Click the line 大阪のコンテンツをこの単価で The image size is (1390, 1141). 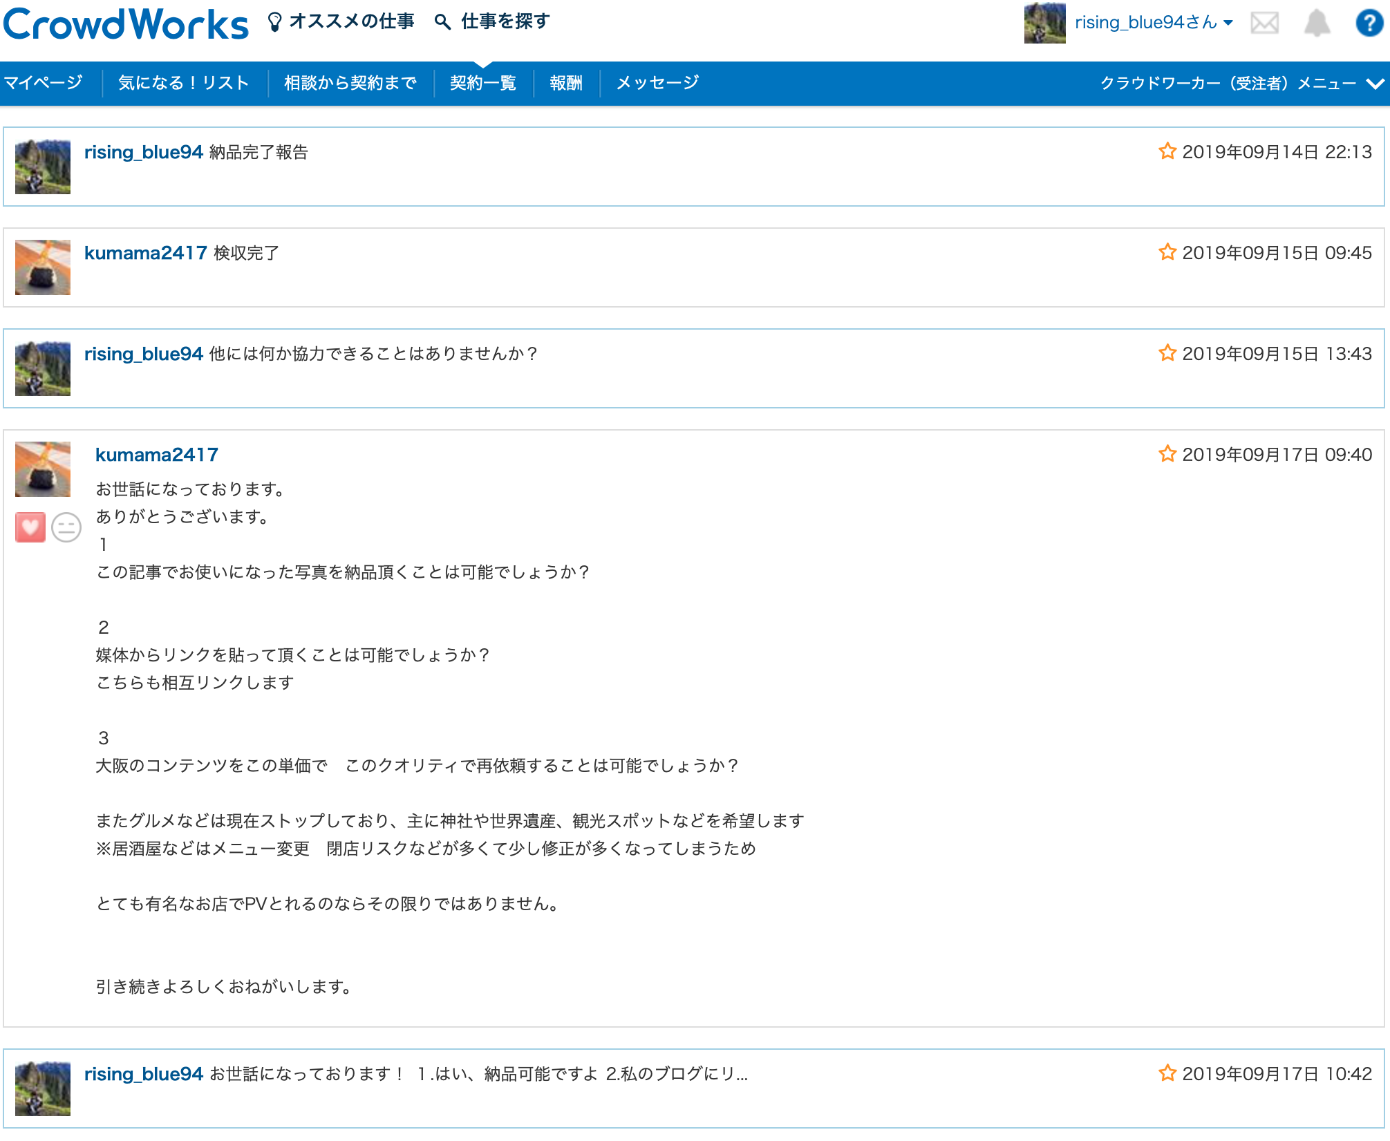[417, 766]
